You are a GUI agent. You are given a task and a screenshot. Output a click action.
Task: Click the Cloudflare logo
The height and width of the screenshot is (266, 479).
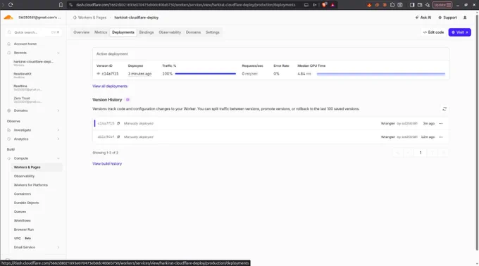8,18
